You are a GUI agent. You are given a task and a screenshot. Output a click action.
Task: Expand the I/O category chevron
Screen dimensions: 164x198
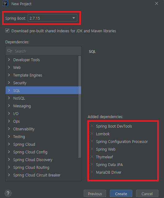[x=9, y=113]
